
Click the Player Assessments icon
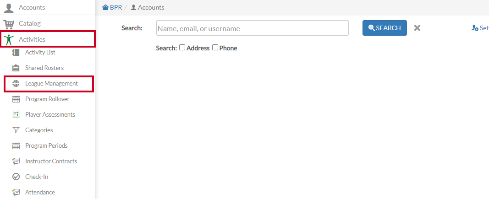pyautogui.click(x=16, y=115)
